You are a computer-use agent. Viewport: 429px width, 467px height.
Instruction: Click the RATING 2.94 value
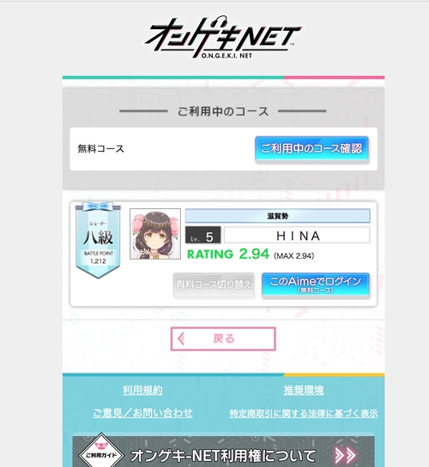click(x=228, y=254)
